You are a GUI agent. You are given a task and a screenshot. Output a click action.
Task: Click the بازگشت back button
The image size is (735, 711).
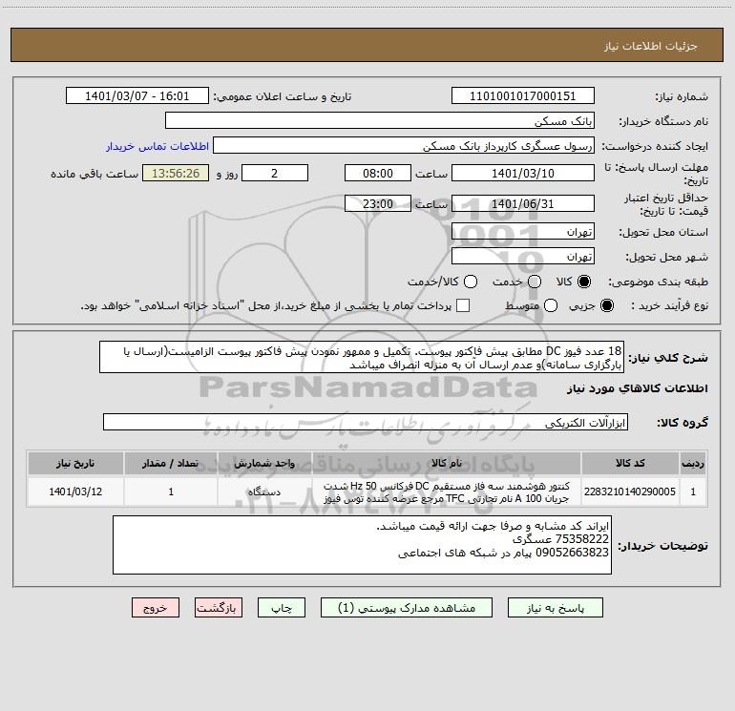click(219, 608)
